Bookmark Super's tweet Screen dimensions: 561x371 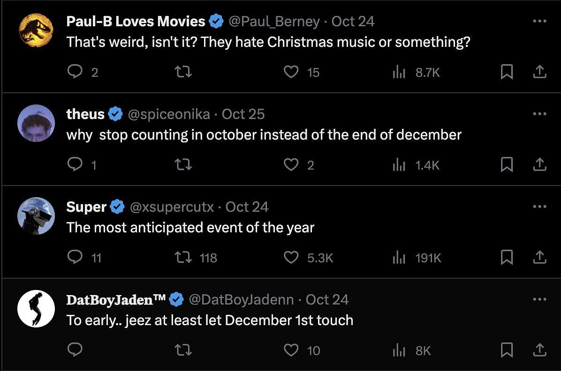(507, 257)
